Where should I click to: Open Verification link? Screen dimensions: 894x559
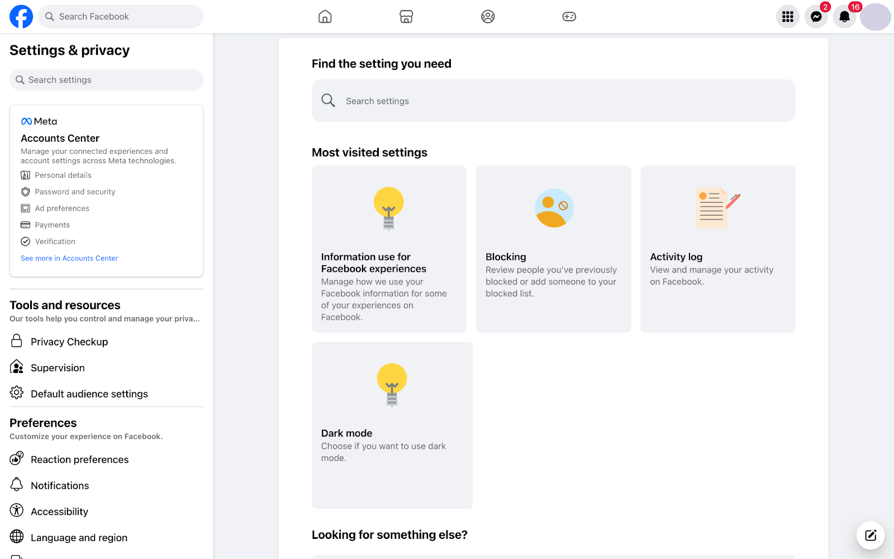pyautogui.click(x=55, y=241)
